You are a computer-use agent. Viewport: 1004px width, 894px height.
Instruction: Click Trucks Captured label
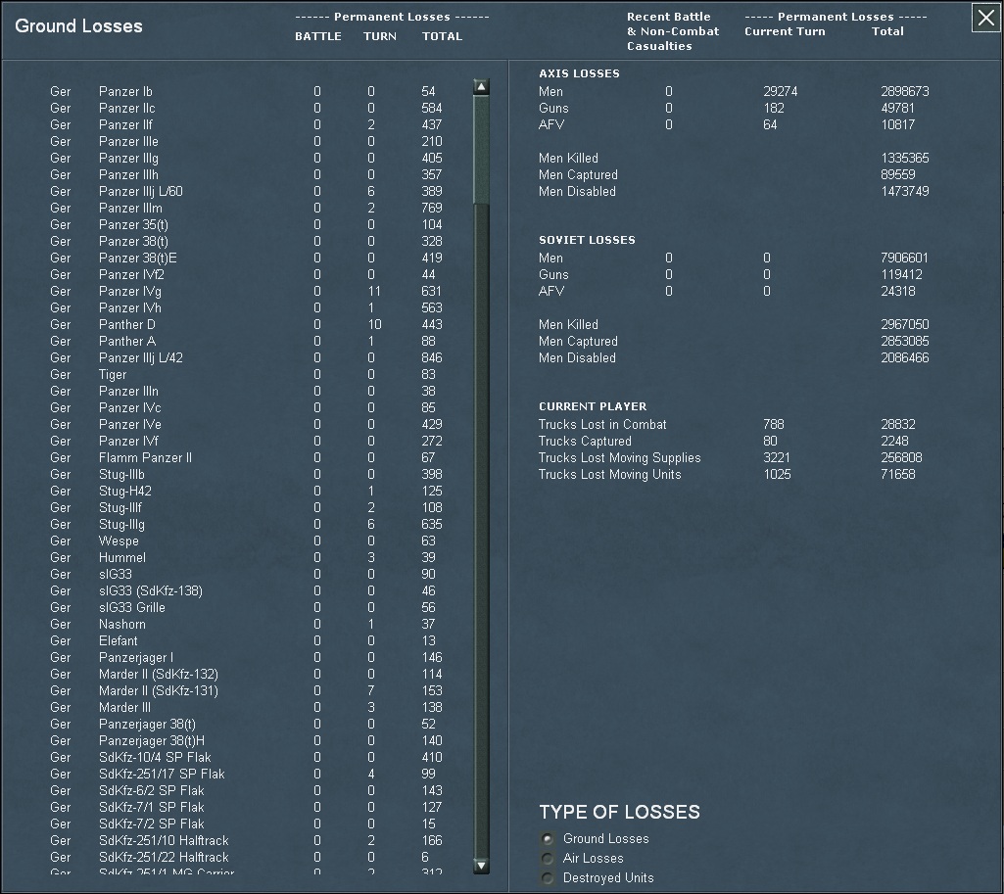[585, 441]
